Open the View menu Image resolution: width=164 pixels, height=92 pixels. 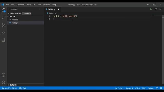click(x=28, y=5)
